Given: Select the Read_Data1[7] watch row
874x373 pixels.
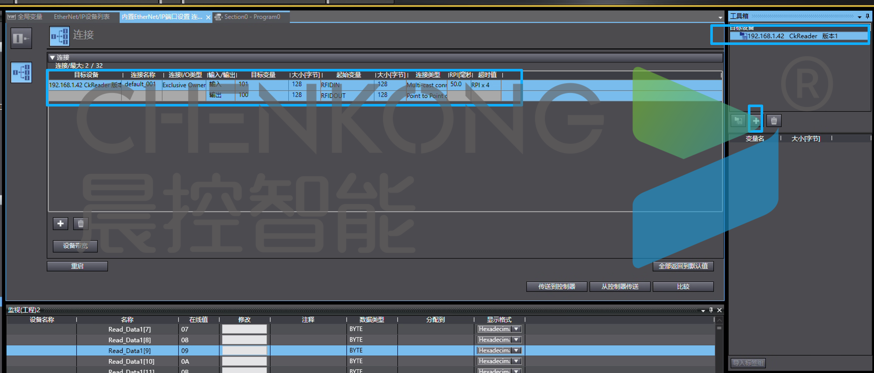Looking at the screenshot, I should pyautogui.click(x=360, y=329).
